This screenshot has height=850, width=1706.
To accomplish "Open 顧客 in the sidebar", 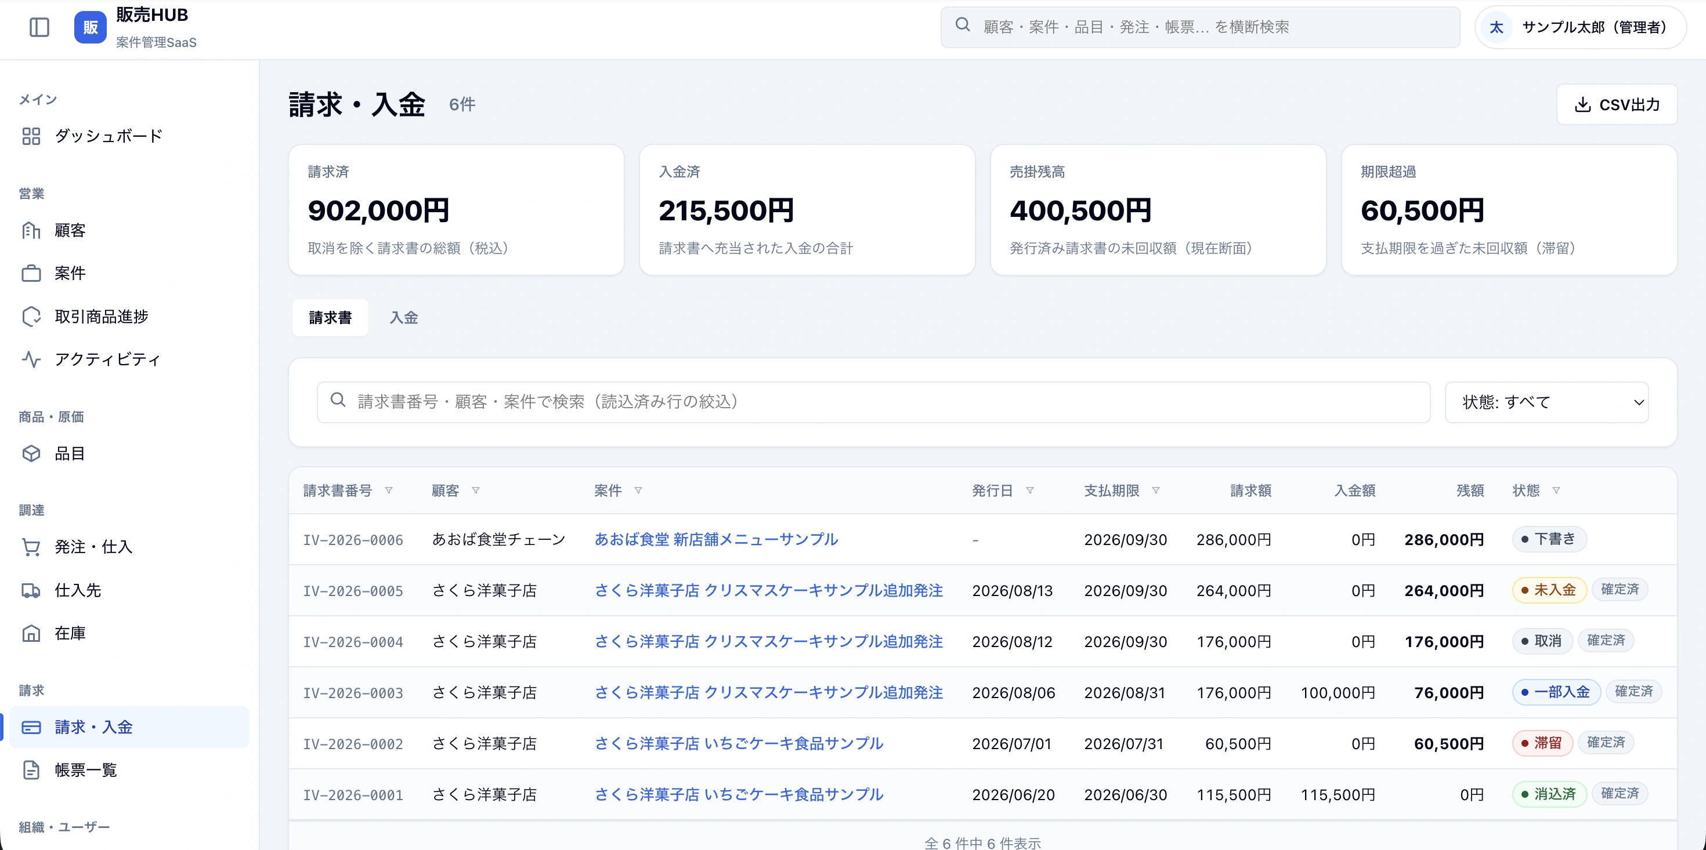I will [129, 230].
